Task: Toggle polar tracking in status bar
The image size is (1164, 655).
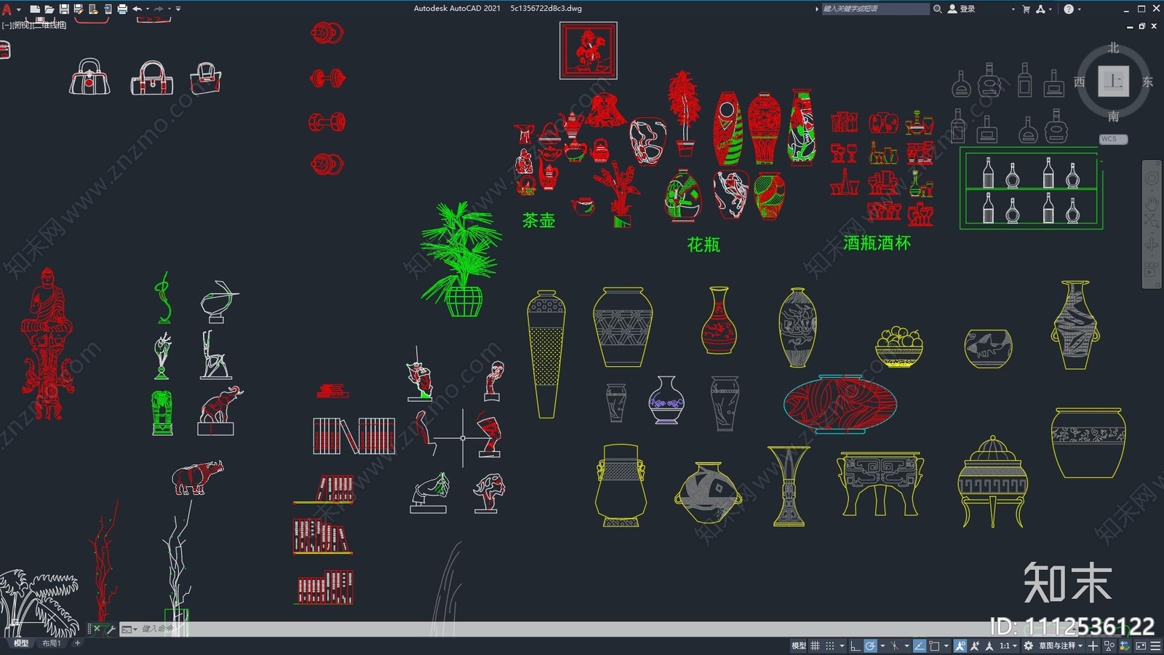Action: point(870,646)
